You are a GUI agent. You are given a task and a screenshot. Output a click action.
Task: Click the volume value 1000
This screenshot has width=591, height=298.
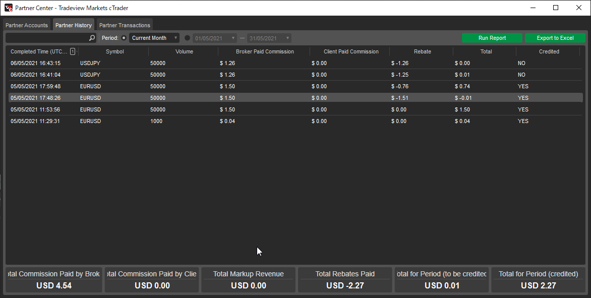pyautogui.click(x=156, y=122)
